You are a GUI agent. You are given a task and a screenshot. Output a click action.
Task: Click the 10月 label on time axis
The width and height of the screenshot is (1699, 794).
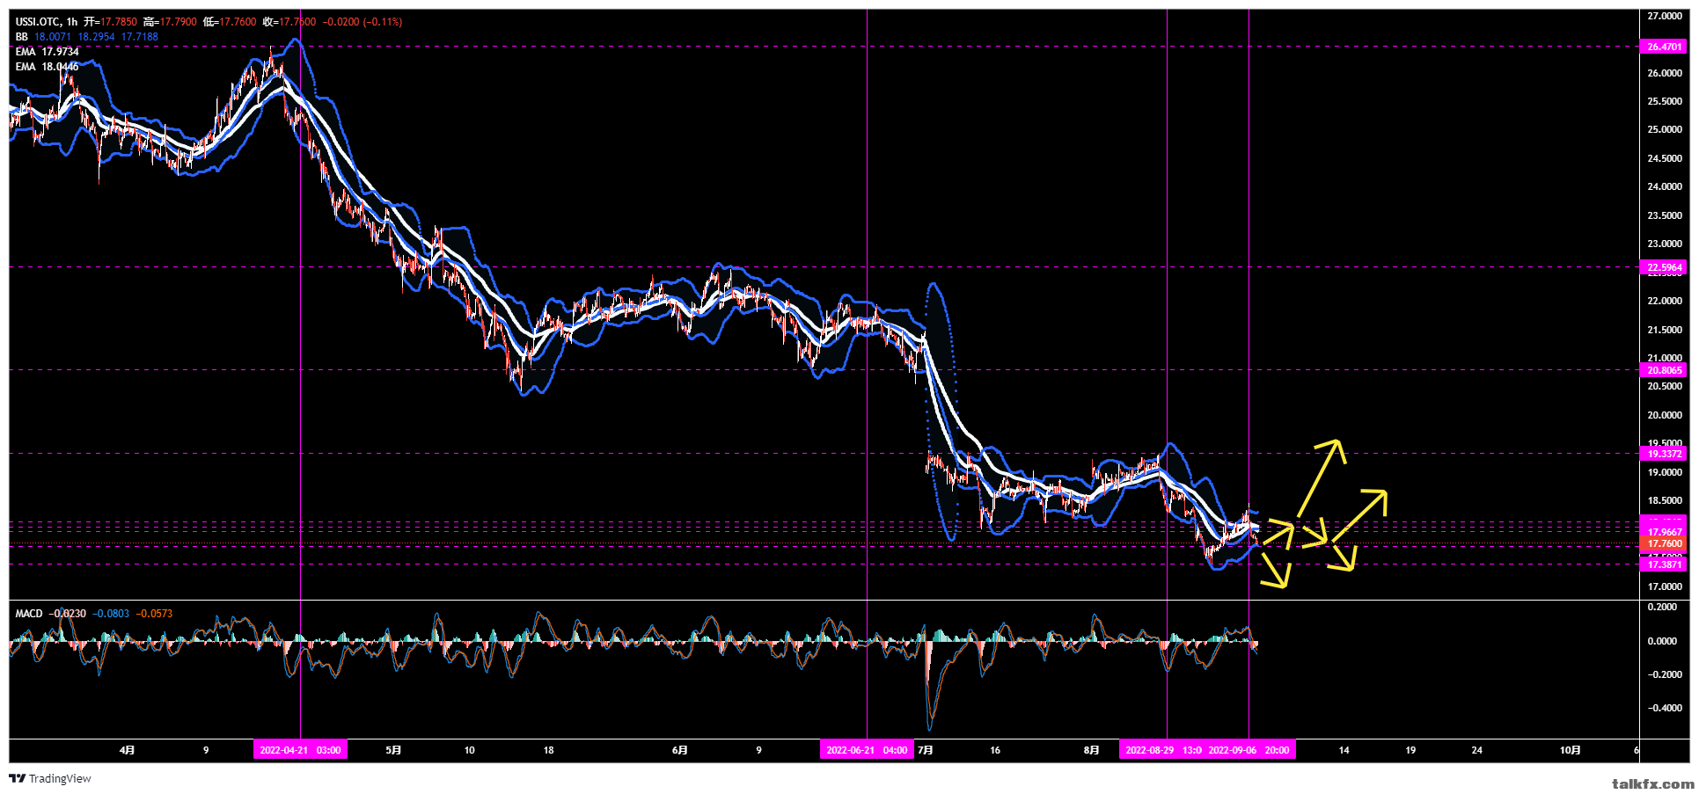pos(1570,750)
